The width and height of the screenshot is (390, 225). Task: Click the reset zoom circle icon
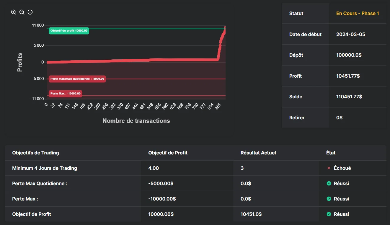pos(30,12)
